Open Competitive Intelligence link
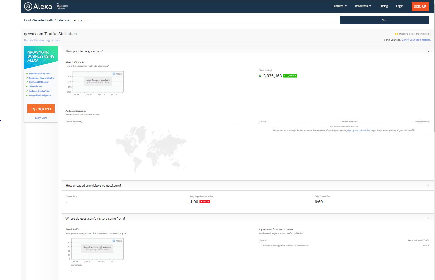Viewport: 435px width, 280px height. (40, 95)
